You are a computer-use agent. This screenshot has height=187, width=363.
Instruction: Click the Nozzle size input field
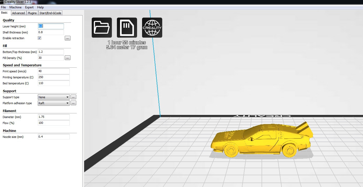(54, 137)
